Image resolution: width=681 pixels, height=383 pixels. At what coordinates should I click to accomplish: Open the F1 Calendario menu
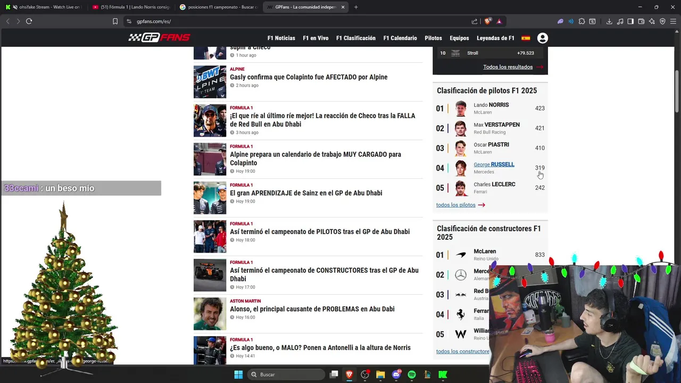click(x=400, y=38)
